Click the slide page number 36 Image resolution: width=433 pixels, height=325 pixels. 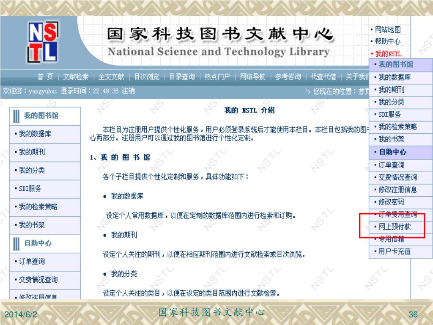tap(413, 314)
